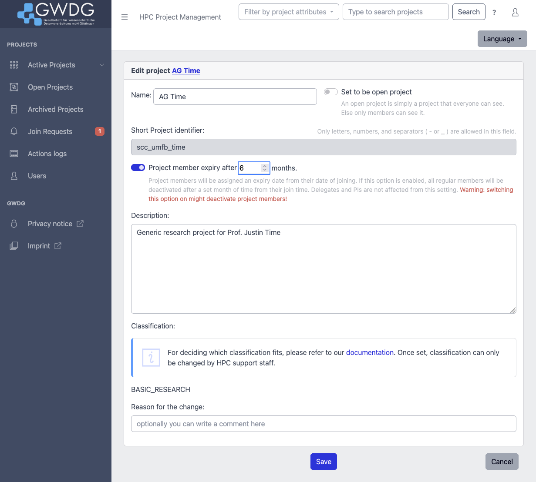This screenshot has width=536, height=482.
Task: Open the Filter by project attributes dropdown
Action: tap(289, 12)
